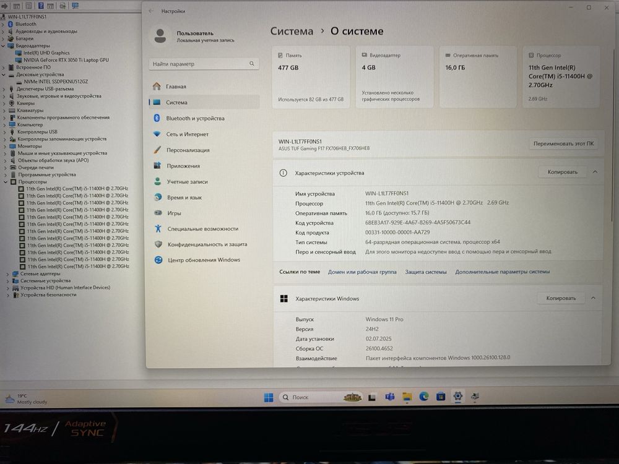Image resolution: width=619 pixels, height=464 pixels.
Task: Click the Переименовать этот ПК button
Action: tap(563, 144)
